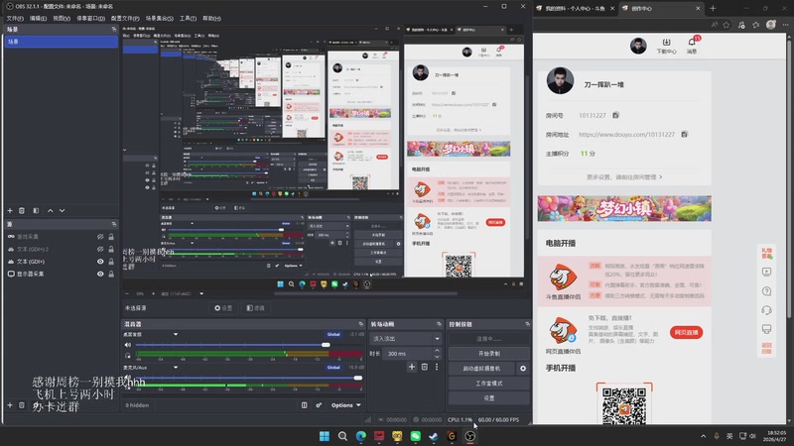The image size is (794, 446).
Task: Toggle desktop audio monitoring headphone icon
Action: pyautogui.click(x=128, y=356)
